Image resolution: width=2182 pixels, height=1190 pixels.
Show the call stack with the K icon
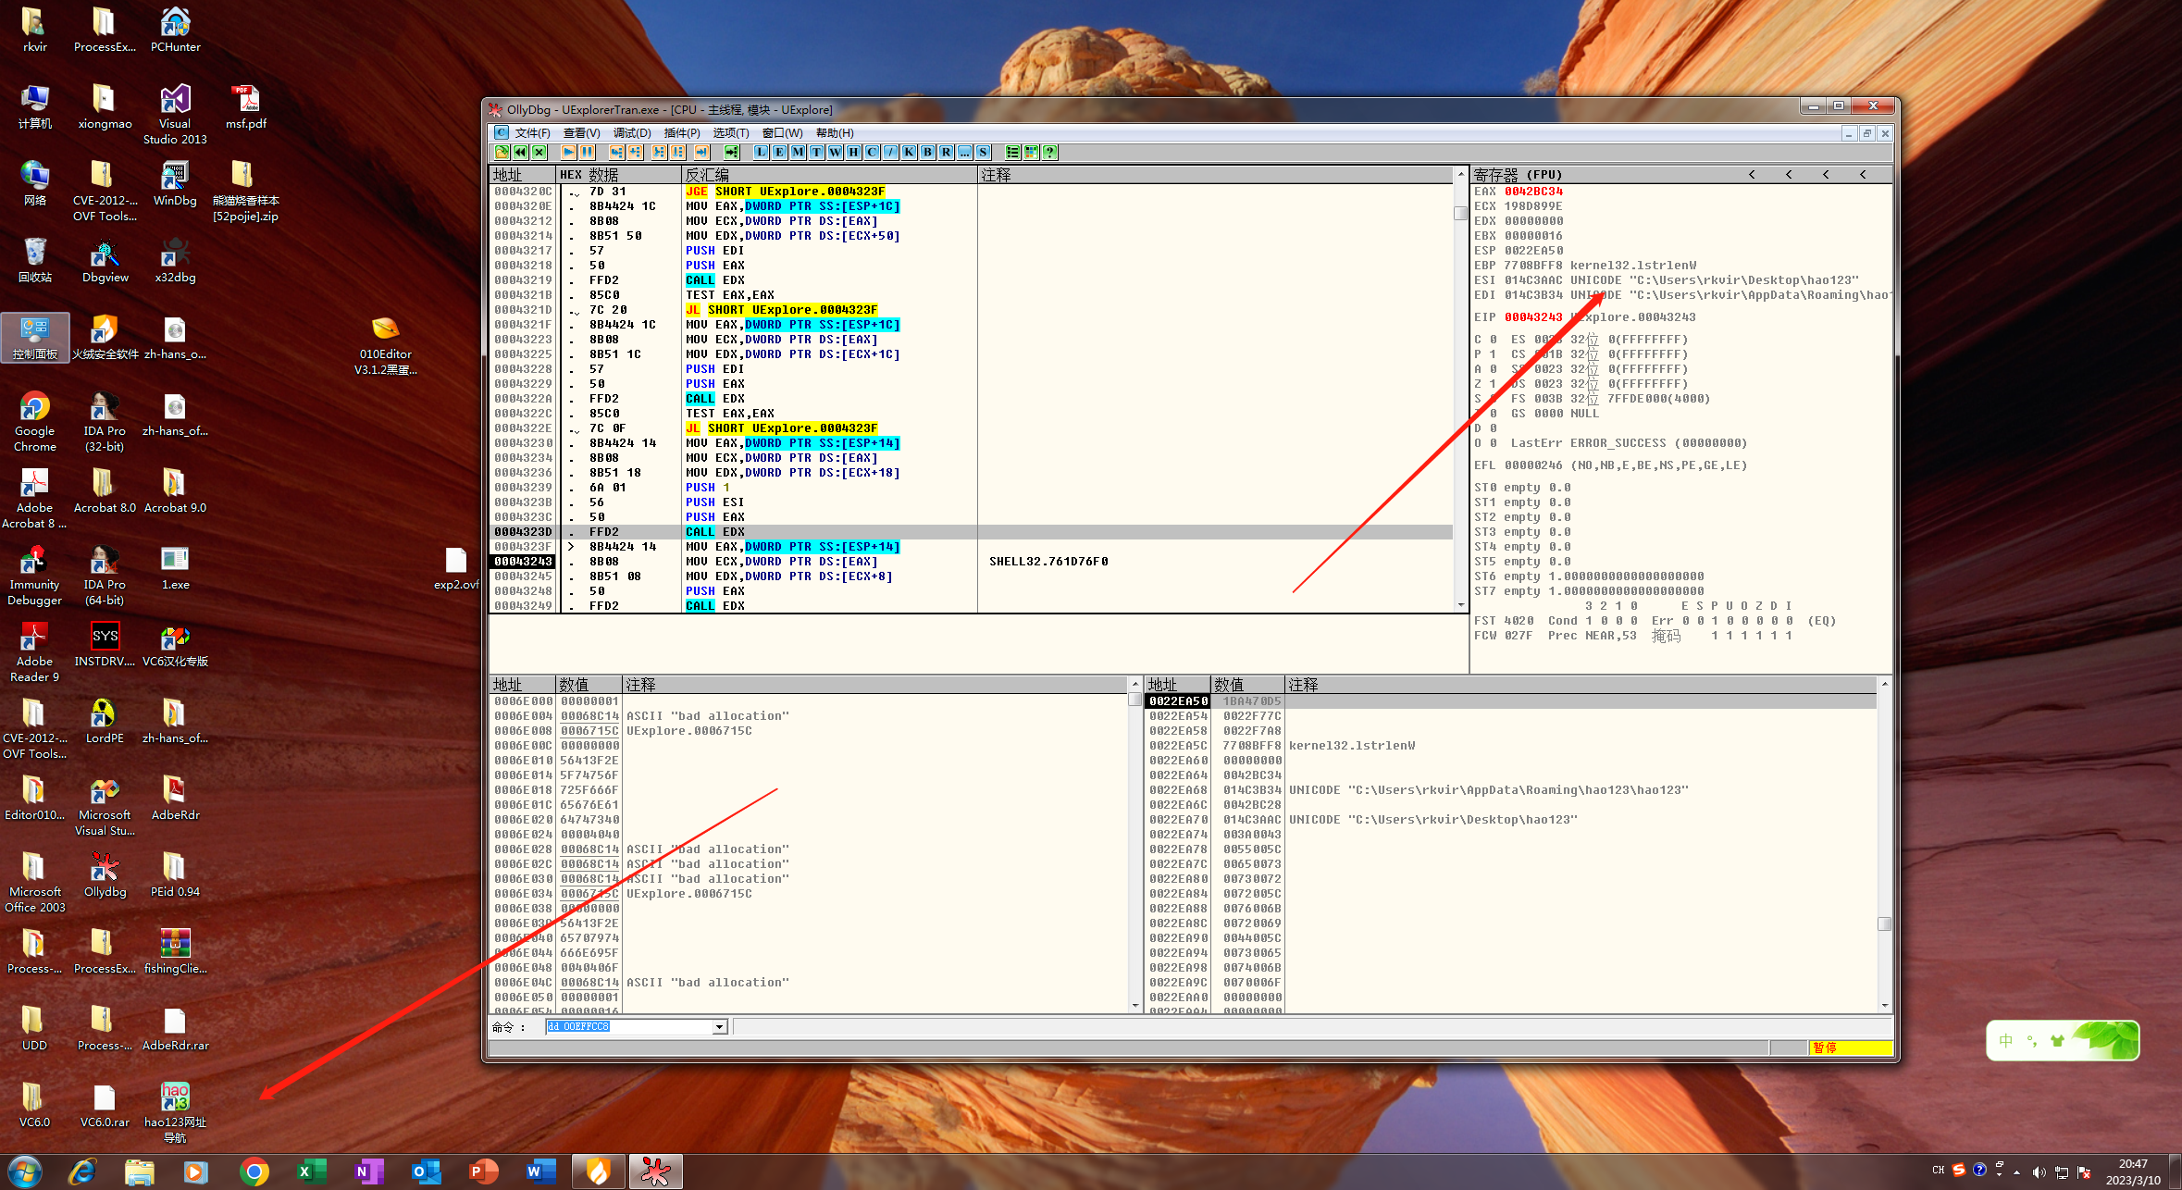pos(909,152)
